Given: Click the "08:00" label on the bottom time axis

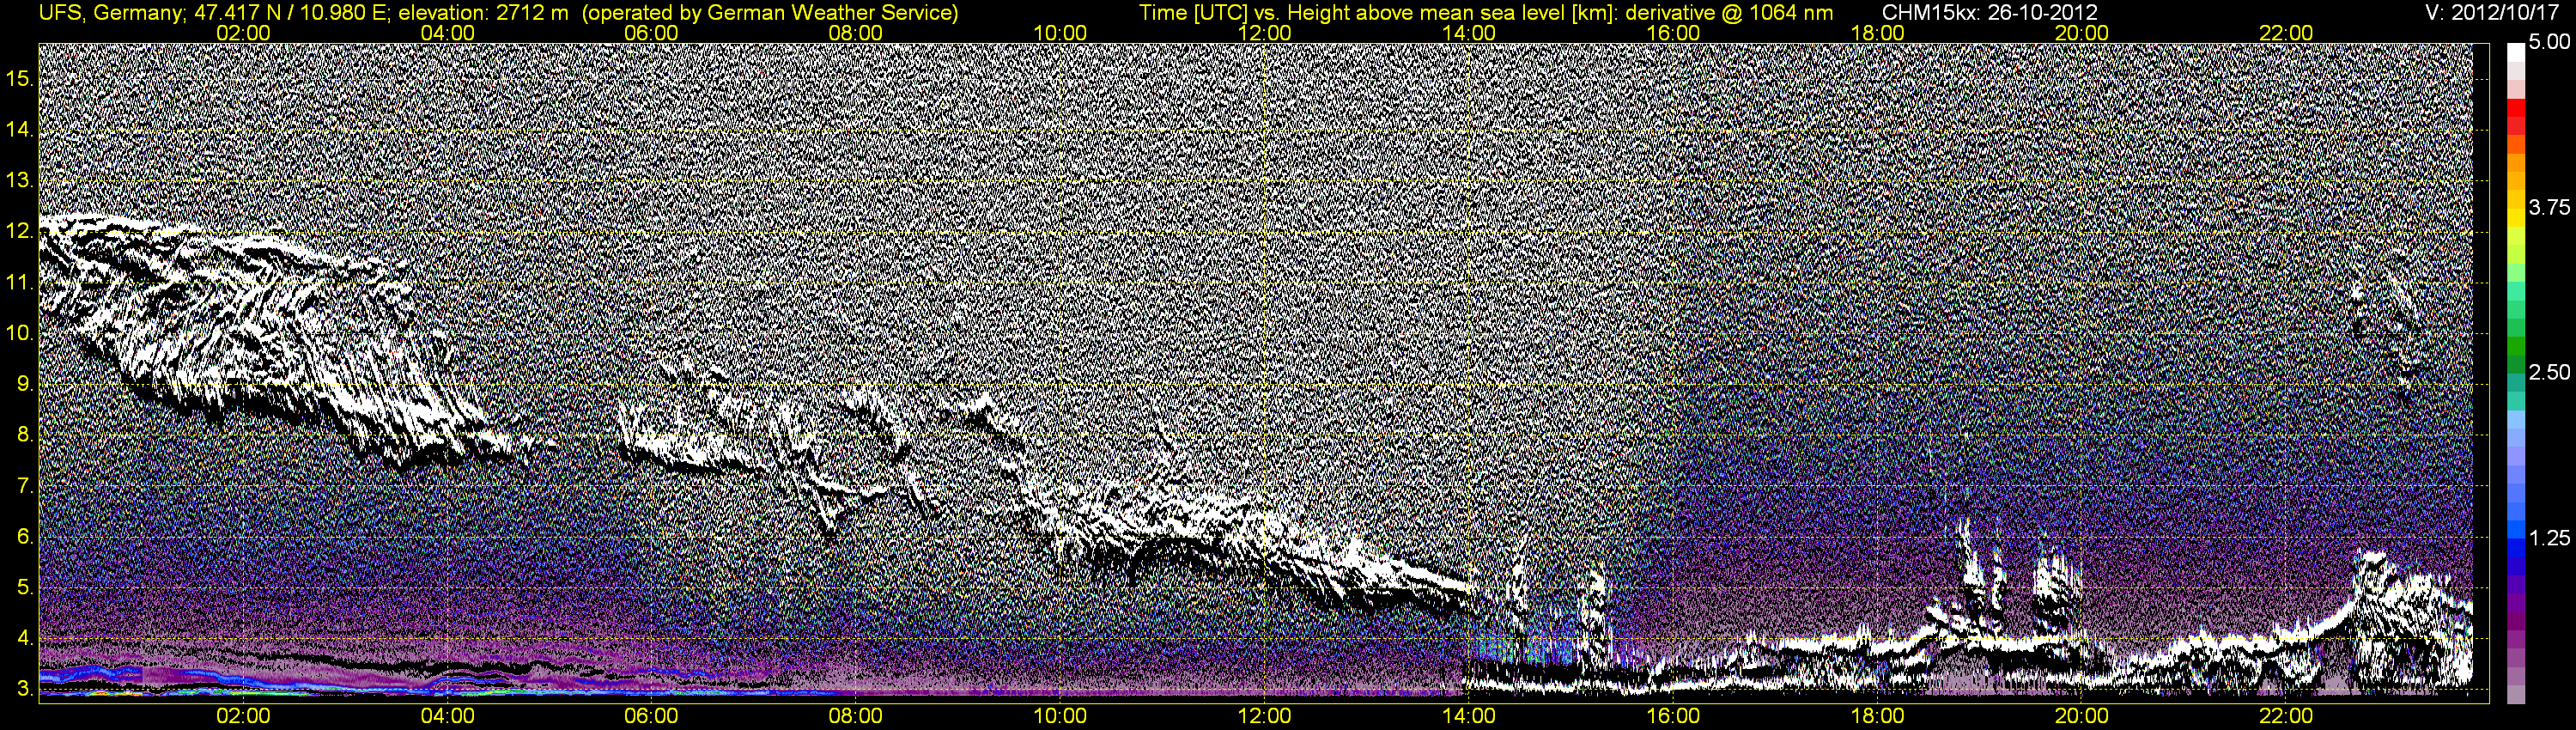Looking at the screenshot, I should point(856,716).
